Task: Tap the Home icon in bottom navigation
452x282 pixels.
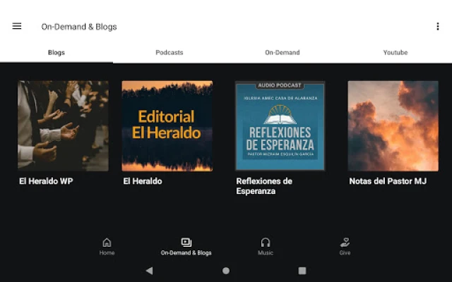Action: point(107,243)
